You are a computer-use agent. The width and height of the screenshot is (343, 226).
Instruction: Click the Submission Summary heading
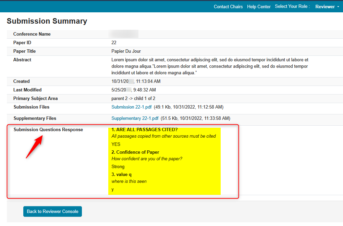point(47,21)
